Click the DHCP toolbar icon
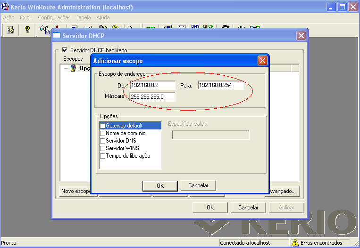The height and width of the screenshot is (248, 360). 208,28
